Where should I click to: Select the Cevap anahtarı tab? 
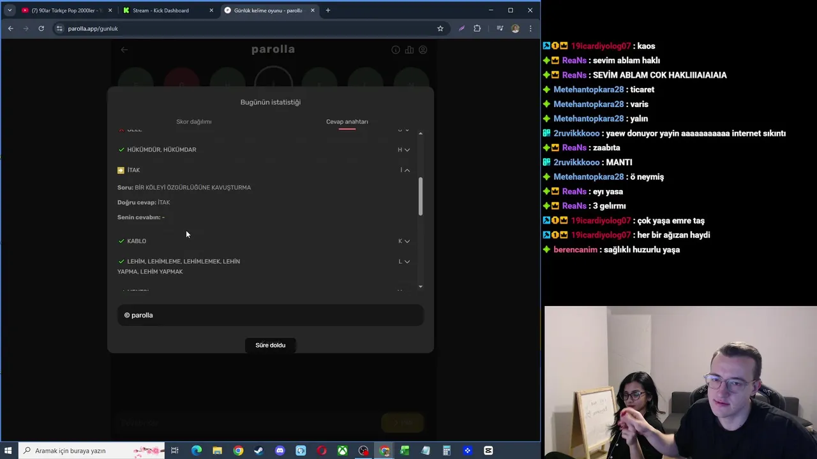point(347,121)
